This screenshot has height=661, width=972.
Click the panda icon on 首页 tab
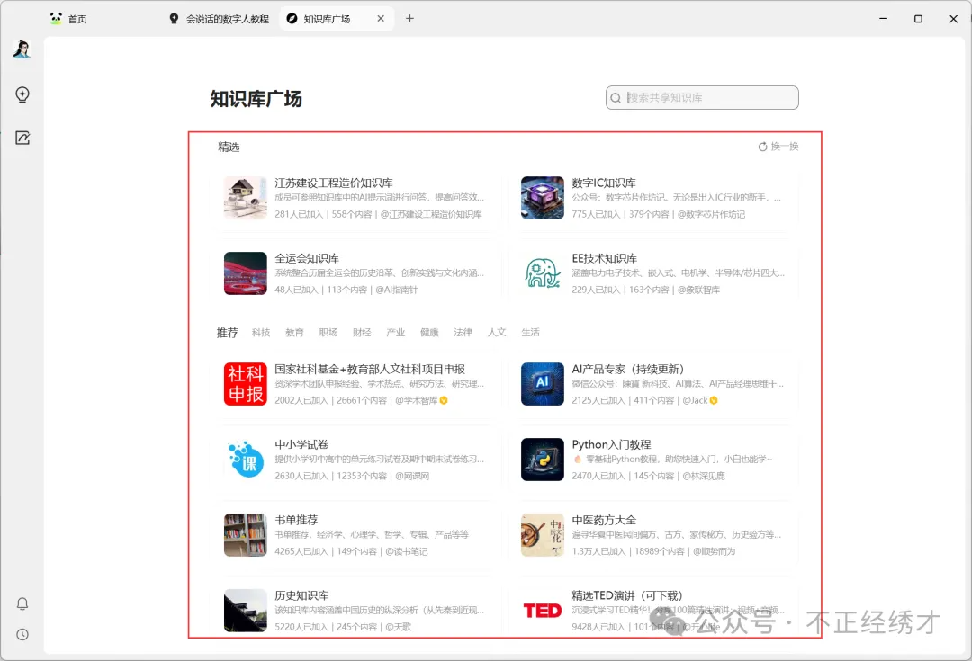[56, 19]
